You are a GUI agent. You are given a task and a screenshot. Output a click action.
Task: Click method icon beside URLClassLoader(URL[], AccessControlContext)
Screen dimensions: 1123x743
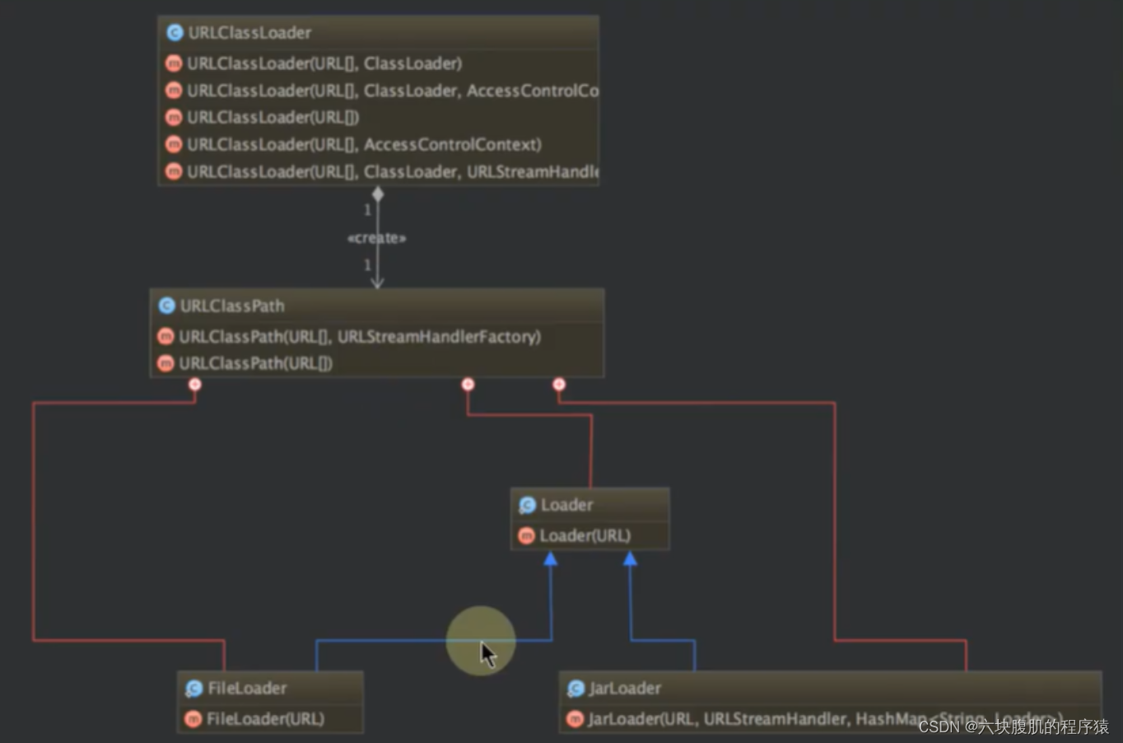(x=174, y=144)
